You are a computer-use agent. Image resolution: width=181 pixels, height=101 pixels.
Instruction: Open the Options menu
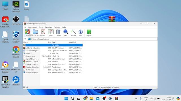[x=57, y=27]
